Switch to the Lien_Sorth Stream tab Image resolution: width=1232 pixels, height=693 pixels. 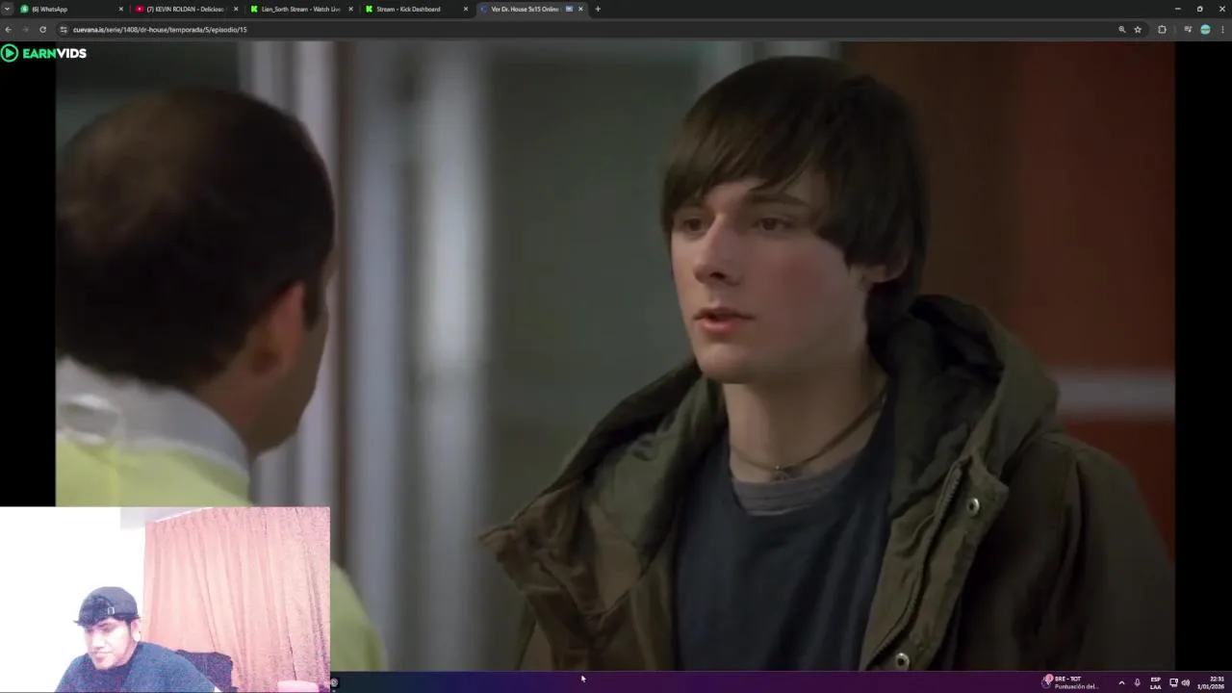301,9
